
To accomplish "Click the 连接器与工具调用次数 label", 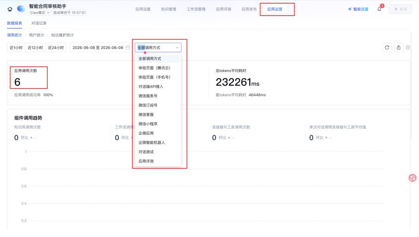I will pos(231,127).
